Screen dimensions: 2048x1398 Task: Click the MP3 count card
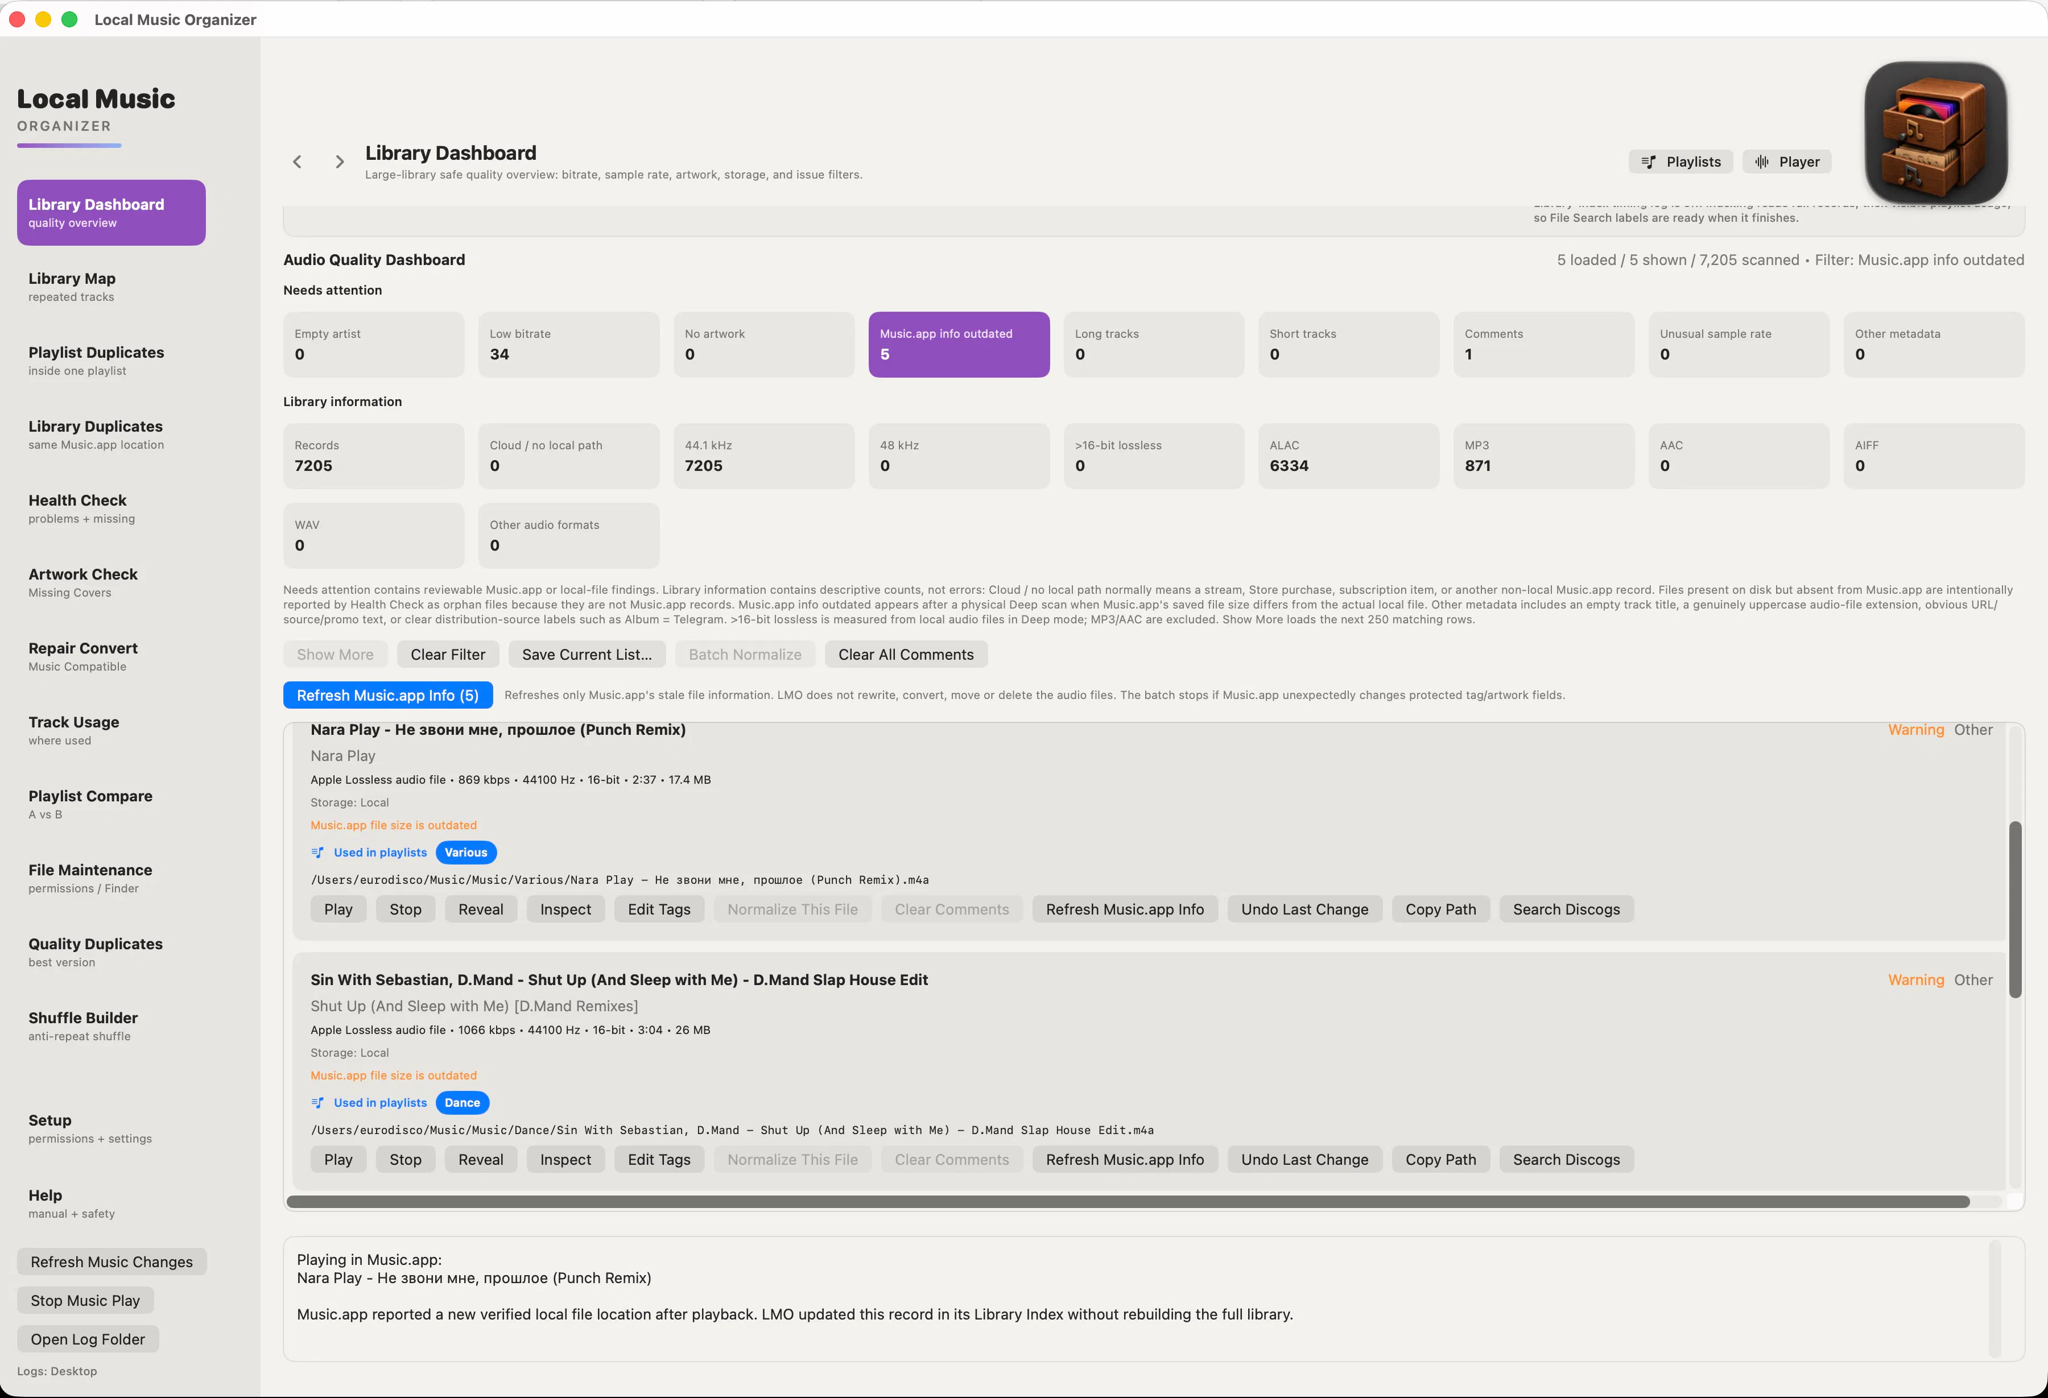1544,456
